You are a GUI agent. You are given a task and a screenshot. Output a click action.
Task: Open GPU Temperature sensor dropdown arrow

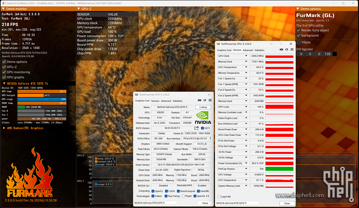246,67
